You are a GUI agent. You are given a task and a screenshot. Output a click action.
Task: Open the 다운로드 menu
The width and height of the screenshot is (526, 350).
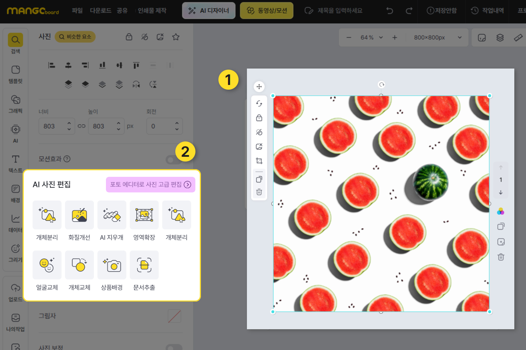click(100, 11)
